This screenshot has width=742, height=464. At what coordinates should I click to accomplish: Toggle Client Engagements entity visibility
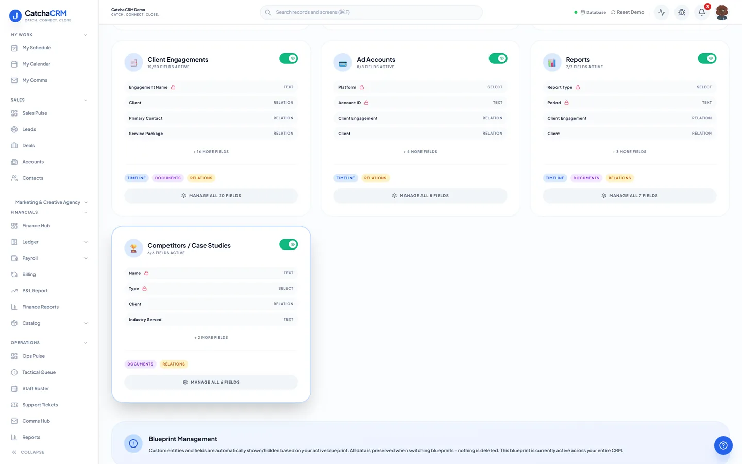pos(289,58)
